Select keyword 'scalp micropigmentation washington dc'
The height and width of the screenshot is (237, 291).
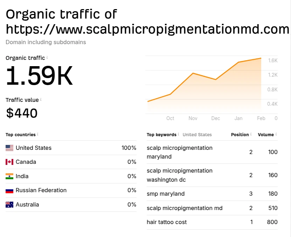(180, 175)
